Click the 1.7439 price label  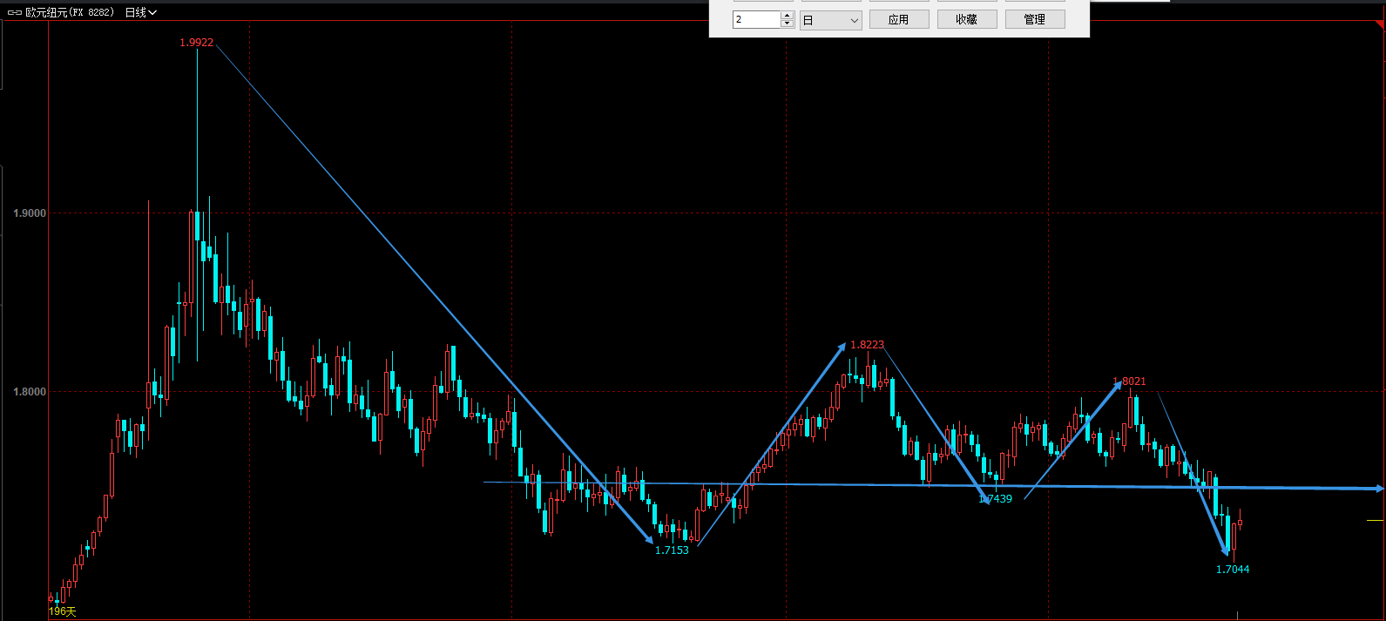point(995,499)
